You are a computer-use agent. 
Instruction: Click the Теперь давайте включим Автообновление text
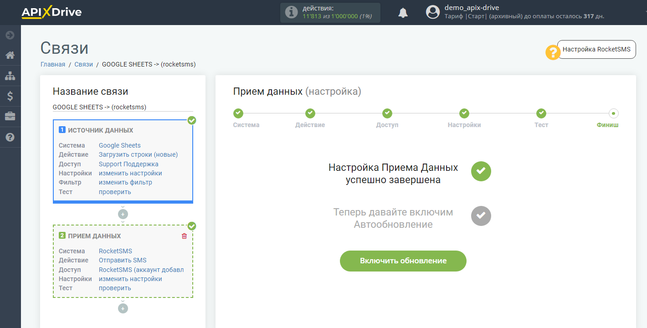[393, 218]
